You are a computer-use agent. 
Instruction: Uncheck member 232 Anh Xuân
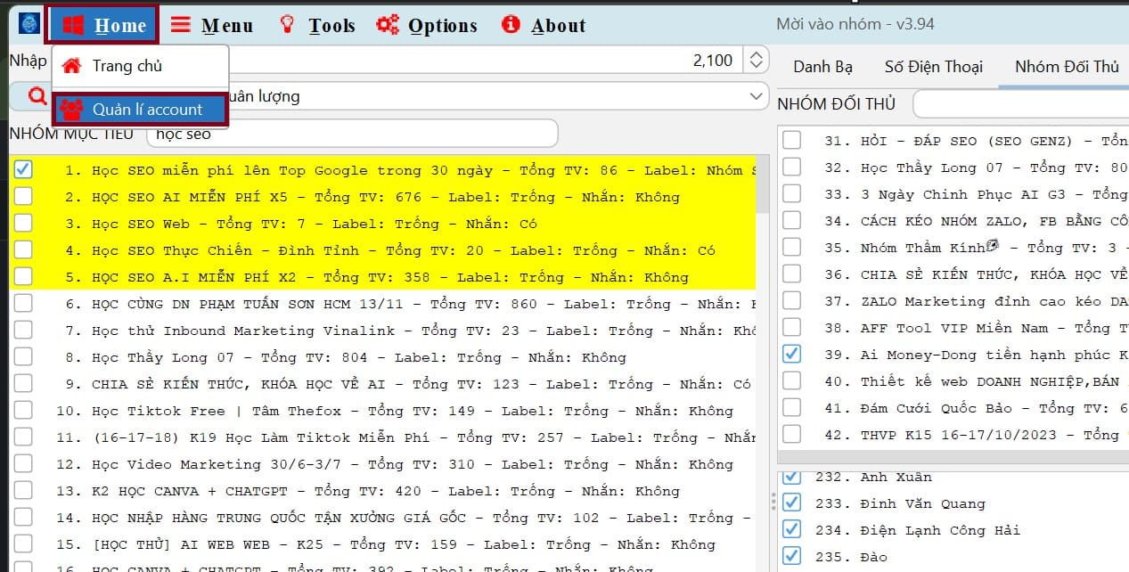coord(791,477)
